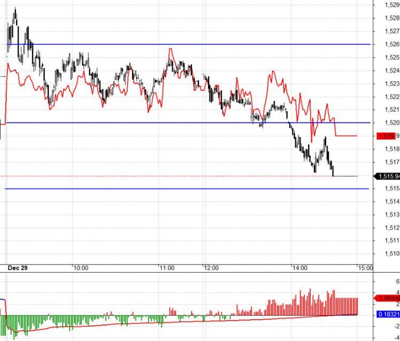Click the black 1,515.94 last price marker

pyautogui.click(x=387, y=176)
